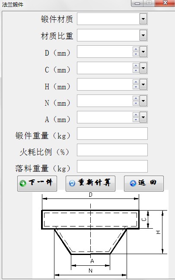Click the blue up-arrow icon on 返回
This screenshot has height=280, width=175.
pyautogui.click(x=133, y=183)
